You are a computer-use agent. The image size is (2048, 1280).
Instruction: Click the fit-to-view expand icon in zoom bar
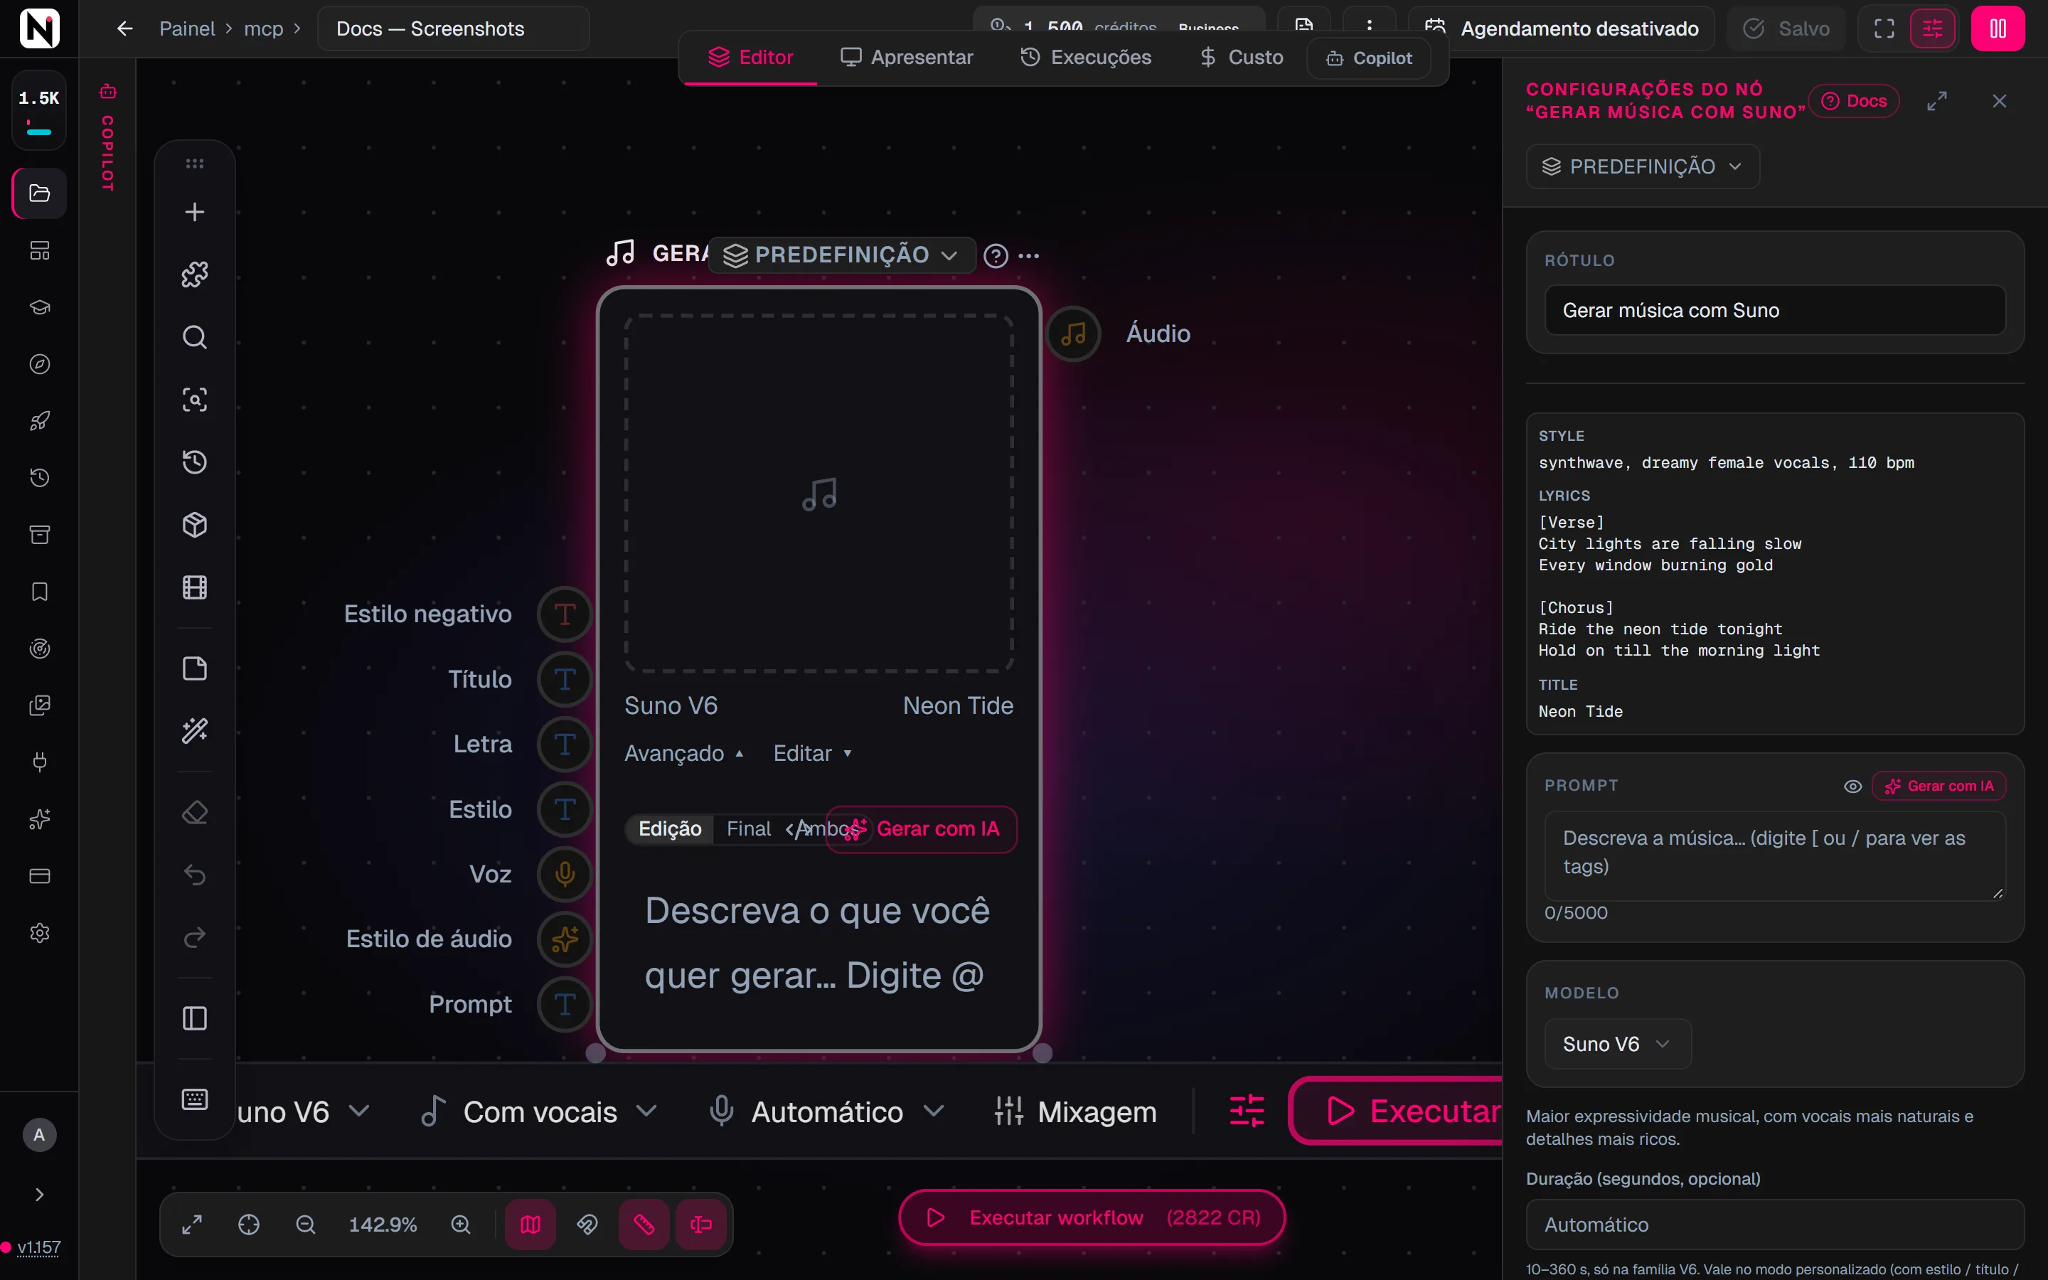pos(192,1224)
